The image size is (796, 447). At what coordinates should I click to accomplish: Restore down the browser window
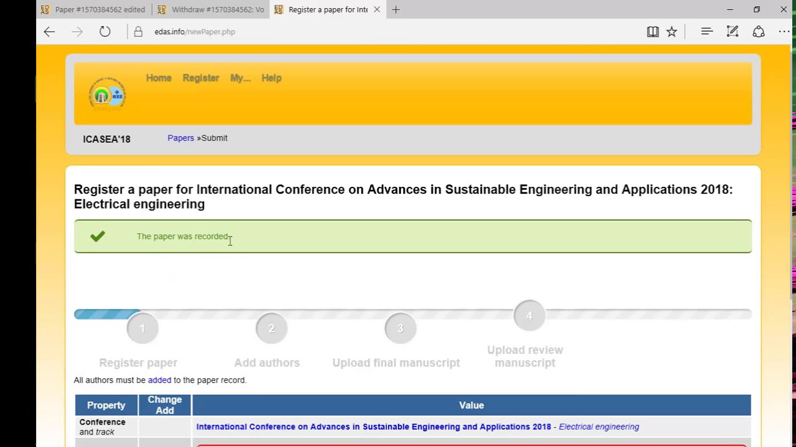757,9
